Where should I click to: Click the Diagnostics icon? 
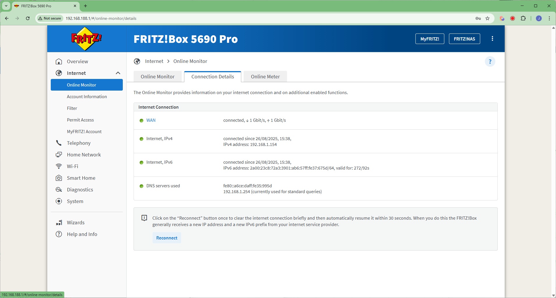tap(59, 190)
